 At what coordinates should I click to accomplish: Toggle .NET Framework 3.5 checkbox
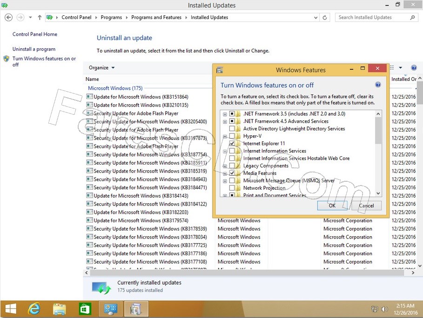(232, 114)
